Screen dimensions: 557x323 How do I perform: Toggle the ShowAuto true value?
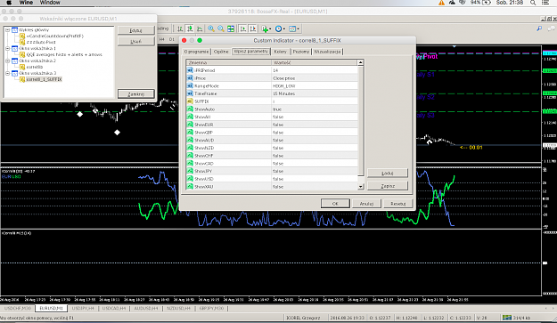point(315,109)
